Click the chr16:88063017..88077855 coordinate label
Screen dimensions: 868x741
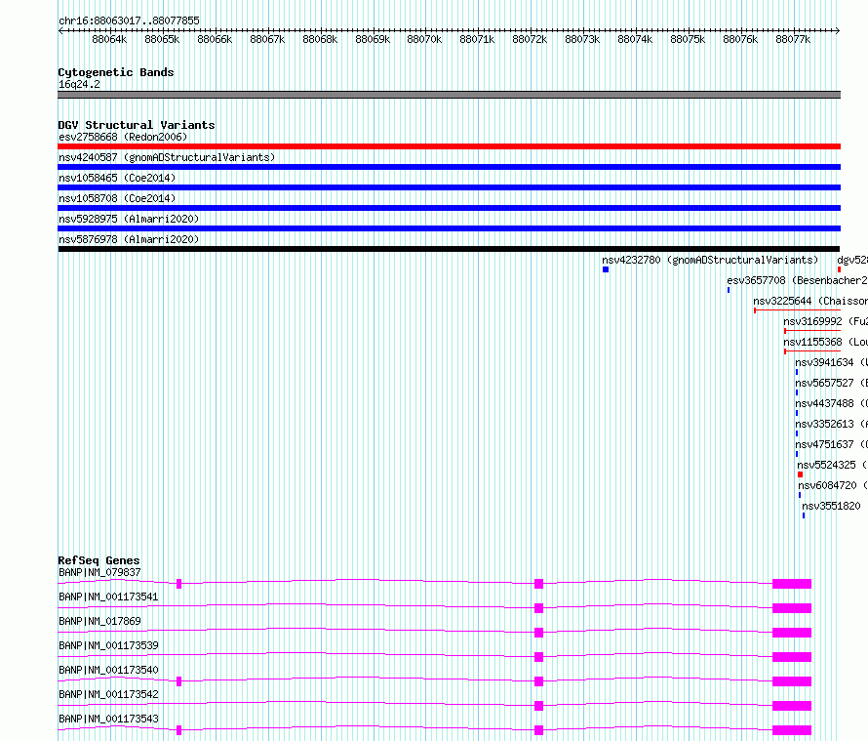pyautogui.click(x=129, y=21)
